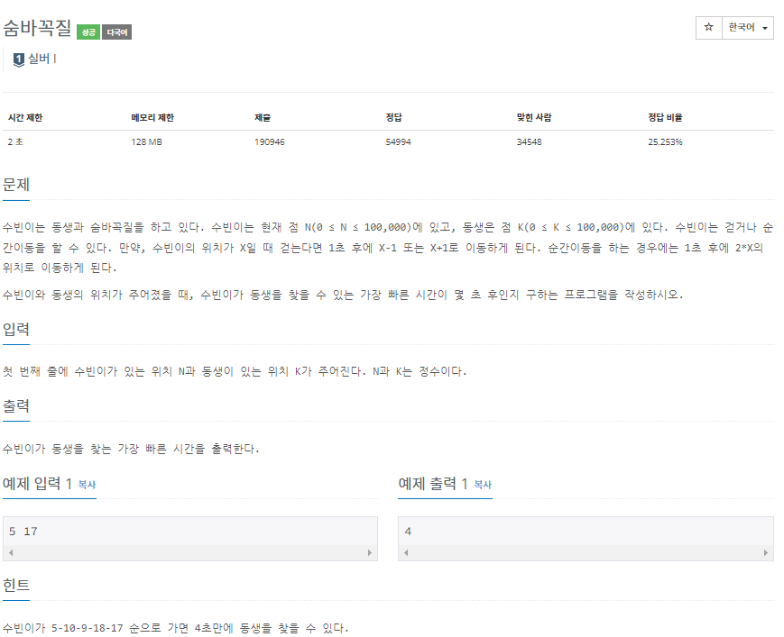This screenshot has height=637, width=784.
Task: Click the 힌트 section heading
Action: [x=16, y=585]
